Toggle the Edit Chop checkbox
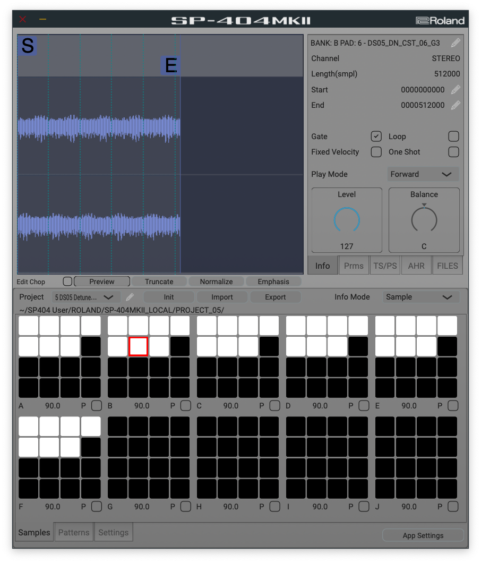481x563 pixels. click(x=67, y=281)
